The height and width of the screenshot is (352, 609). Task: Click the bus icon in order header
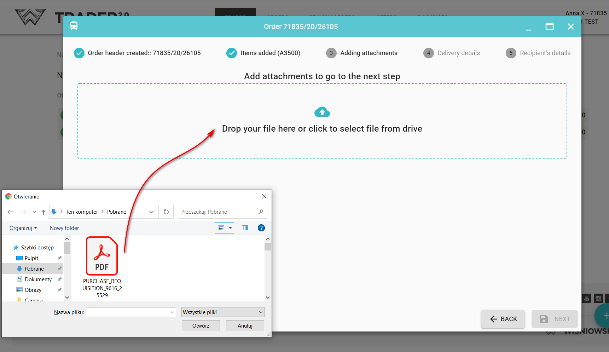tap(74, 26)
